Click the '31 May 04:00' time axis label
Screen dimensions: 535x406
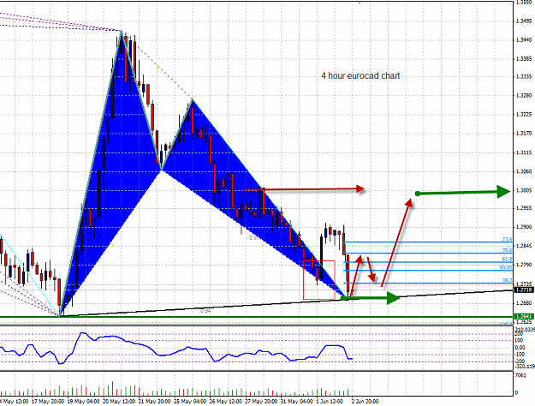297,402
